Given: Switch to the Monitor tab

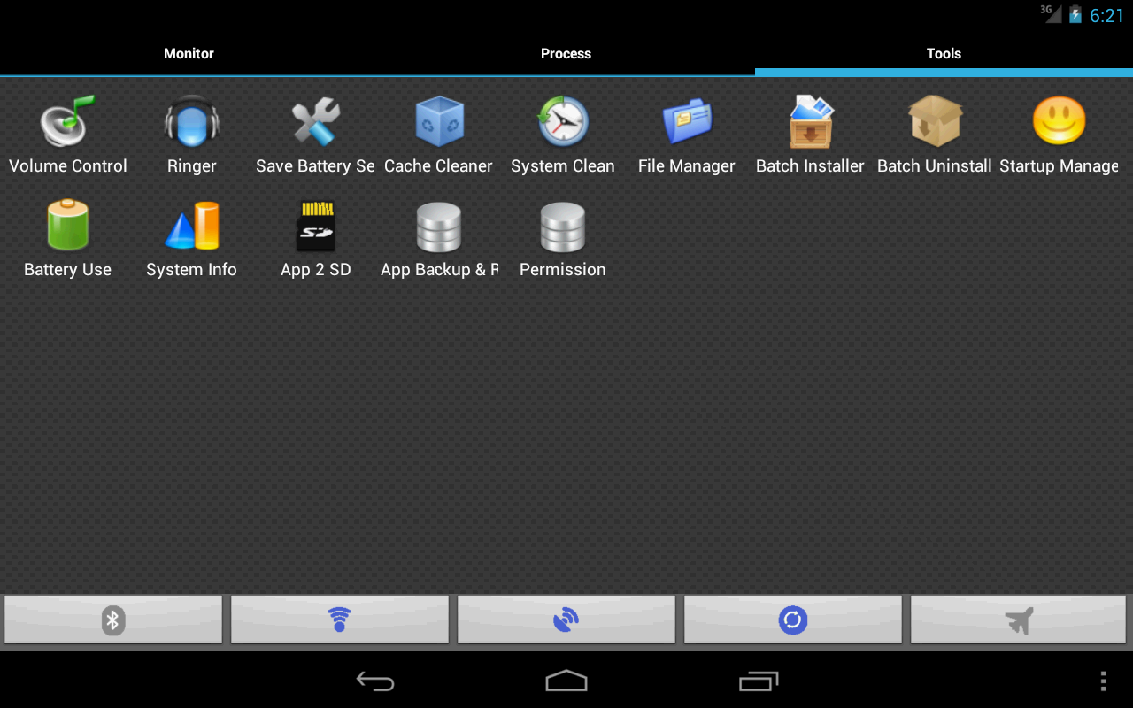Looking at the screenshot, I should coord(189,53).
